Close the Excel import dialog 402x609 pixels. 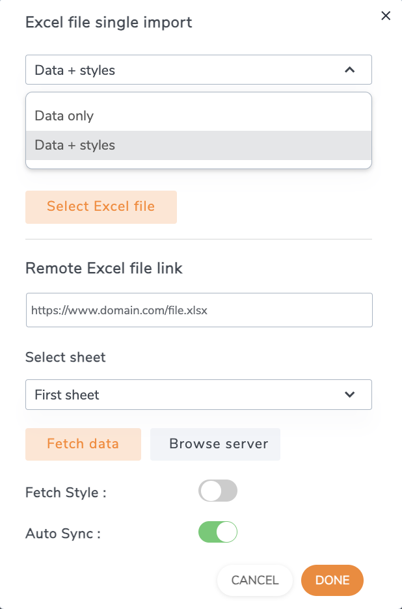pos(386,16)
